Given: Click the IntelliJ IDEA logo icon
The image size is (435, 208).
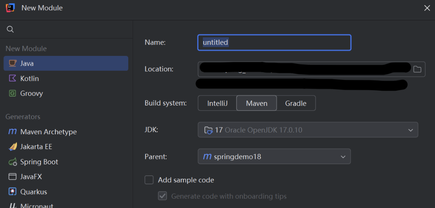Looking at the screenshot, I should [10, 8].
